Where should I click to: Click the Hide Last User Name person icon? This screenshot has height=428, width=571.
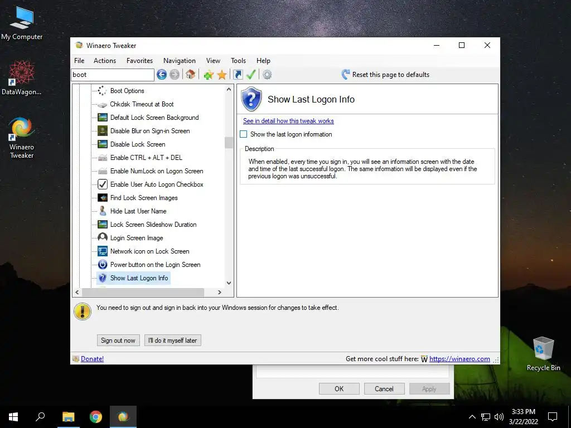103,211
